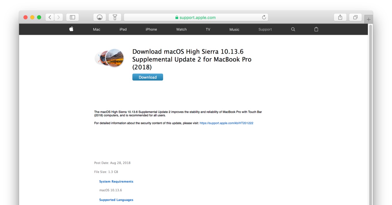
Task: Click the support.apple.com address field
Action: (196, 17)
